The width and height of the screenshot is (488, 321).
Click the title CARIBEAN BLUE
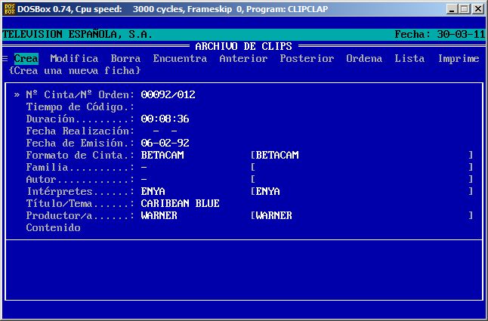pos(181,203)
